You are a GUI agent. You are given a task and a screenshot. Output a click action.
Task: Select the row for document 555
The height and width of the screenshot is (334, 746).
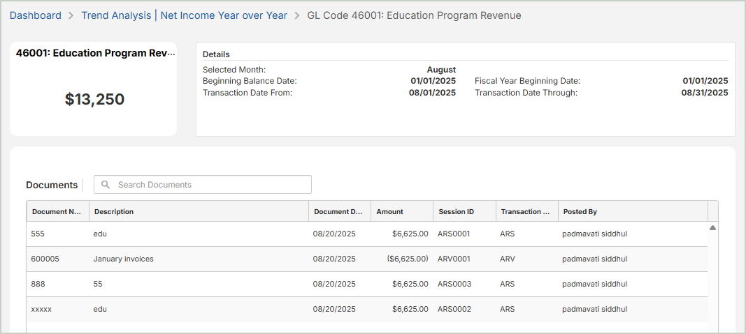(x=38, y=234)
